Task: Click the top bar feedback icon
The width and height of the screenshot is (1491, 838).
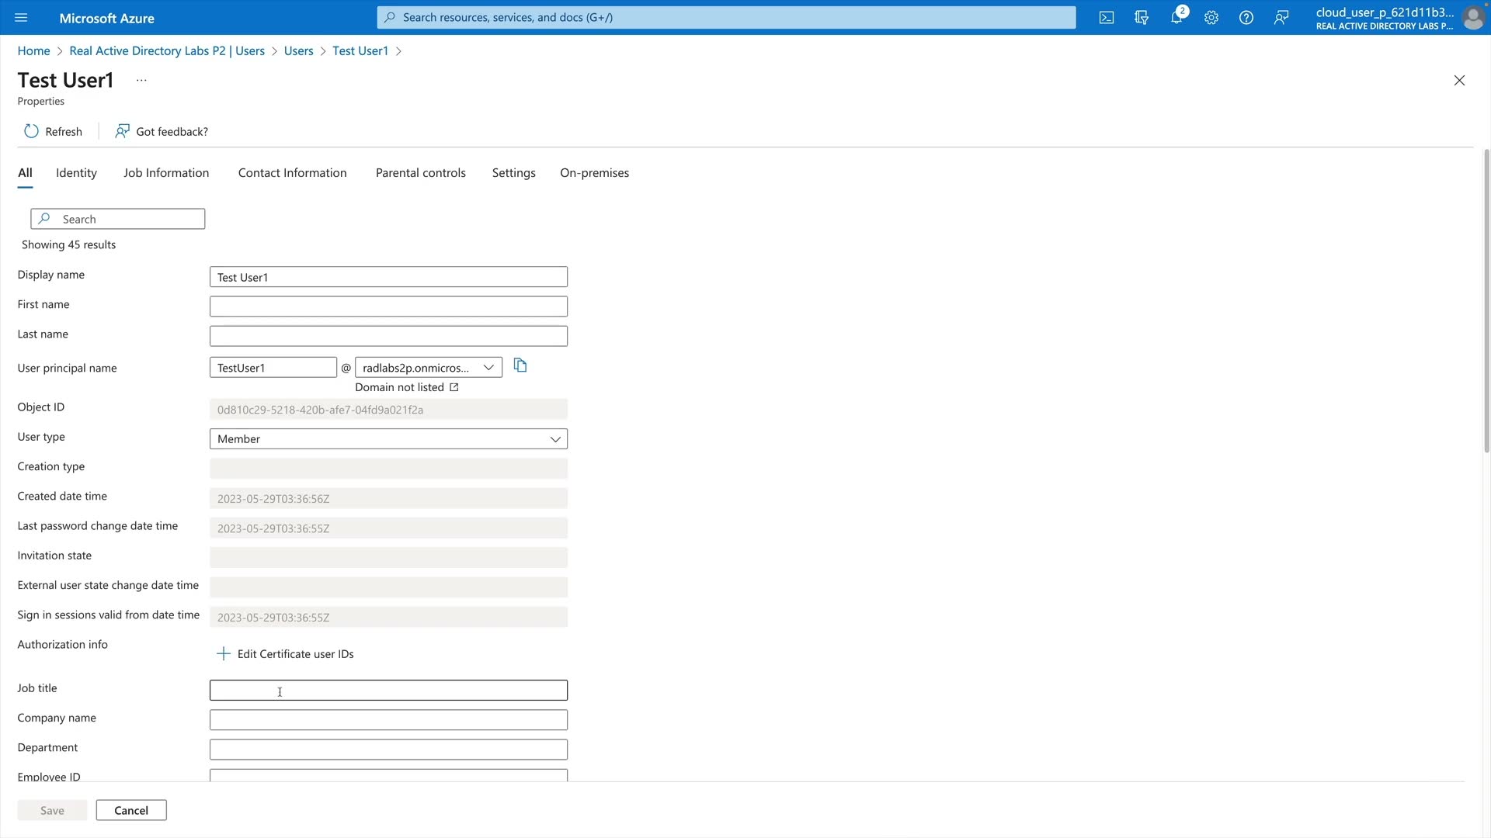Action: (x=1281, y=17)
